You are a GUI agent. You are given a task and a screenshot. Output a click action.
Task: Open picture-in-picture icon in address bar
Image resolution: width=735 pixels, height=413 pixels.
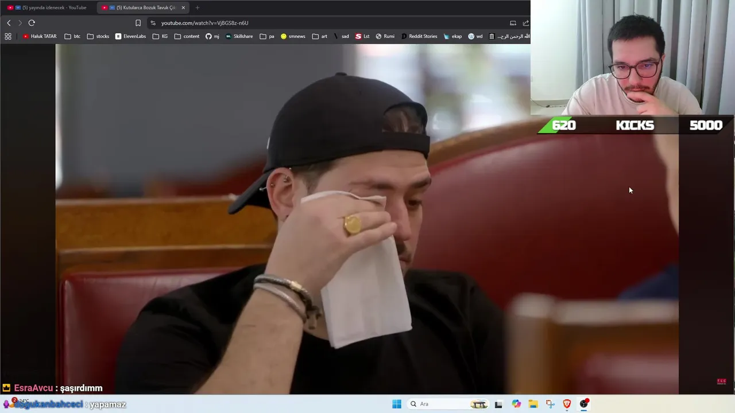[513, 23]
